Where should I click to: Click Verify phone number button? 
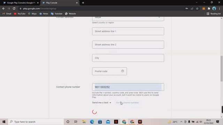pos(128,103)
